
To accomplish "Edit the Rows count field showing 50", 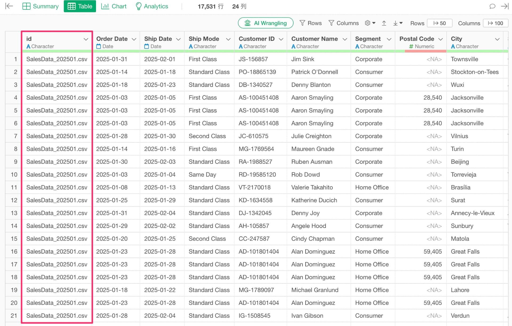I will coord(440,23).
